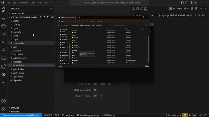Image resolution: width=209 pixels, height=117 pixels.
Task: Open the File menu
Action: pyautogui.click(x=8, y=3)
